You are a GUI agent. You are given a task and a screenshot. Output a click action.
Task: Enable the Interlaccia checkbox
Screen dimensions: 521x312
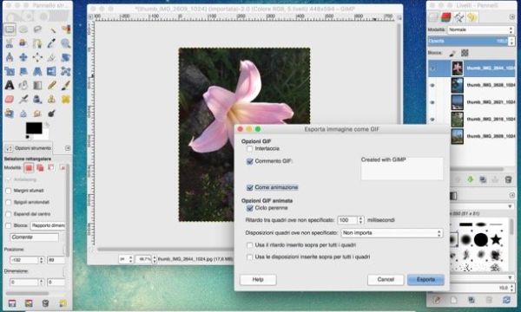pos(249,148)
